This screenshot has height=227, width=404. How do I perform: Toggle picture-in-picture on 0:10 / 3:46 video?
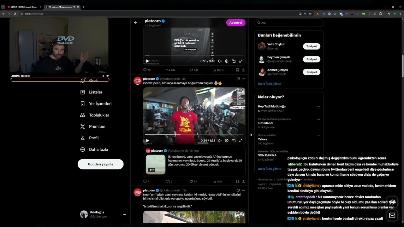click(234, 61)
